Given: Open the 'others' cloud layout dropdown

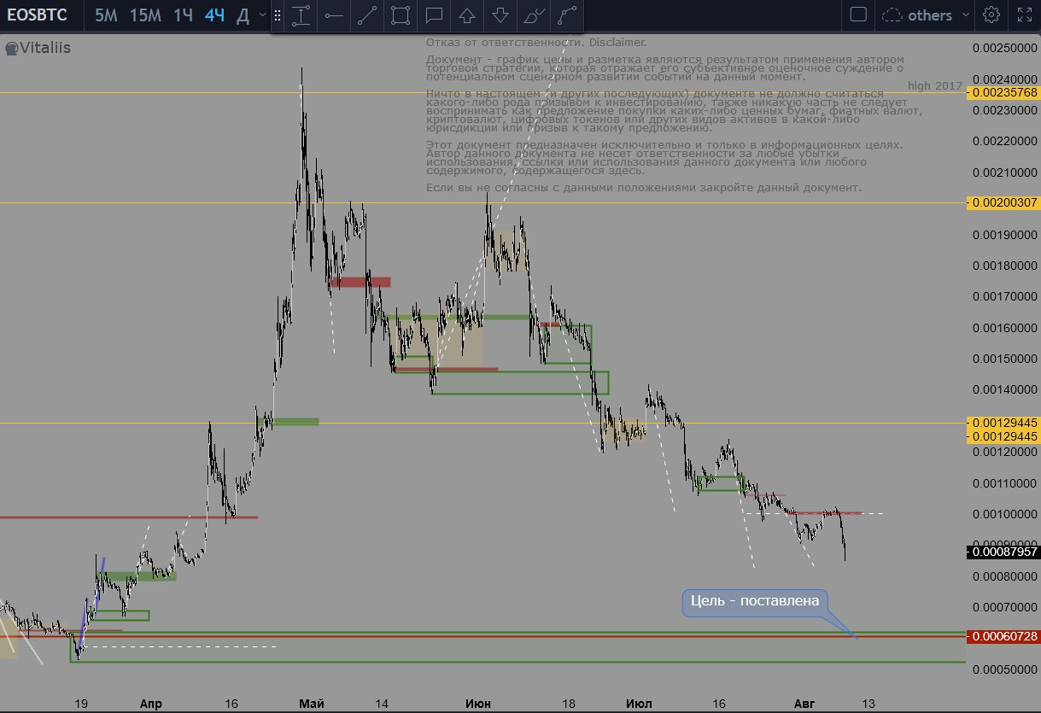Looking at the screenshot, I should click(x=927, y=15).
